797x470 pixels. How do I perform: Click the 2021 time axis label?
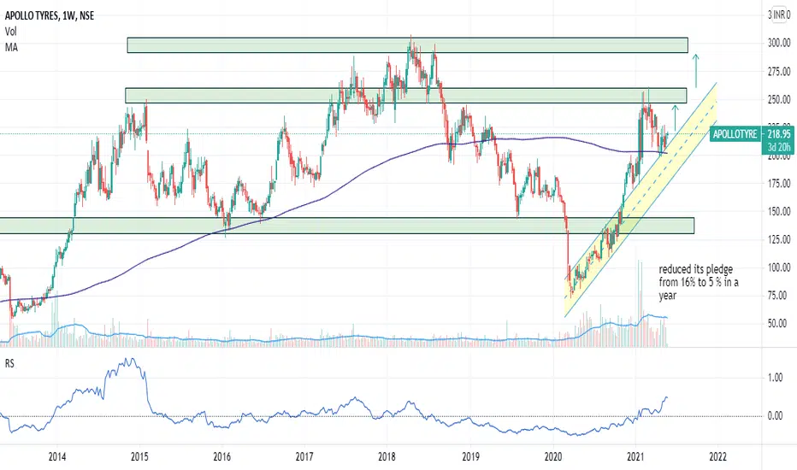click(635, 457)
